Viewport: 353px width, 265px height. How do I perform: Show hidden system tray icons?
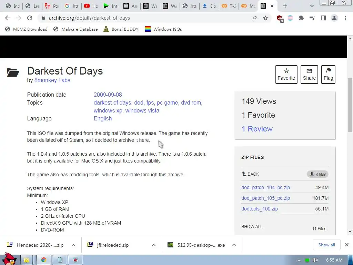pyautogui.click(x=299, y=260)
